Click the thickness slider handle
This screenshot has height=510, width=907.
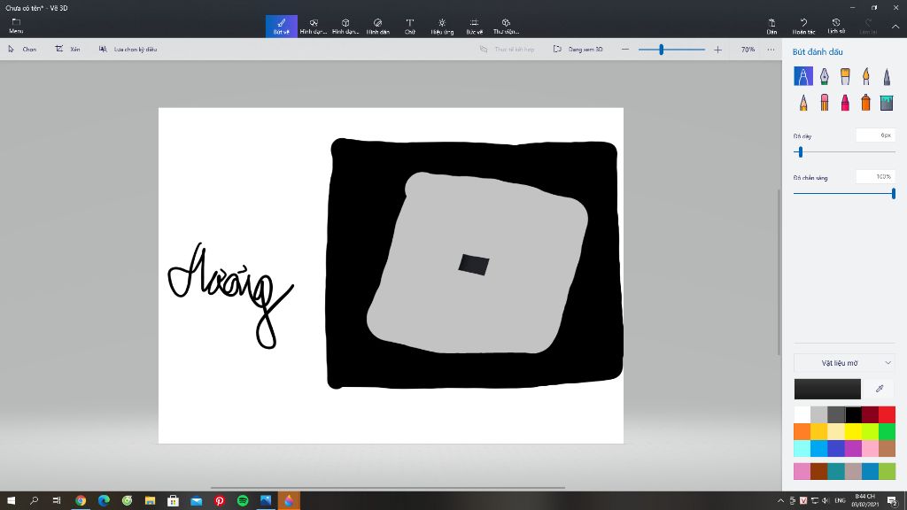pyautogui.click(x=801, y=152)
